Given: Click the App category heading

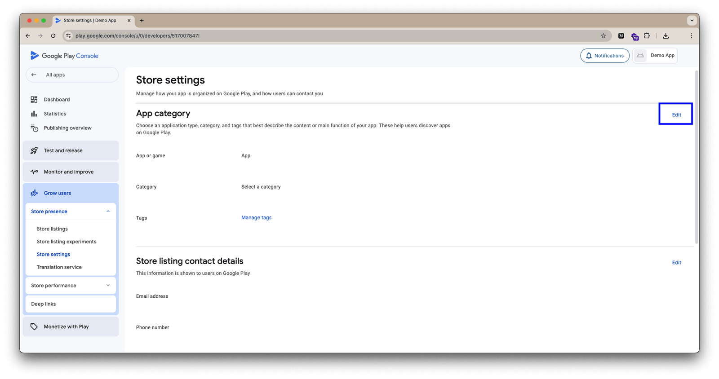Looking at the screenshot, I should click(x=163, y=114).
